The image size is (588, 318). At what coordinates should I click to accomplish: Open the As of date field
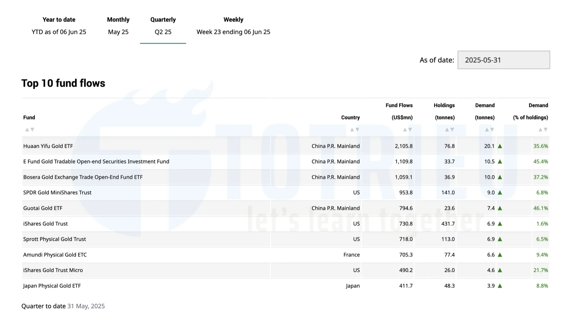504,60
